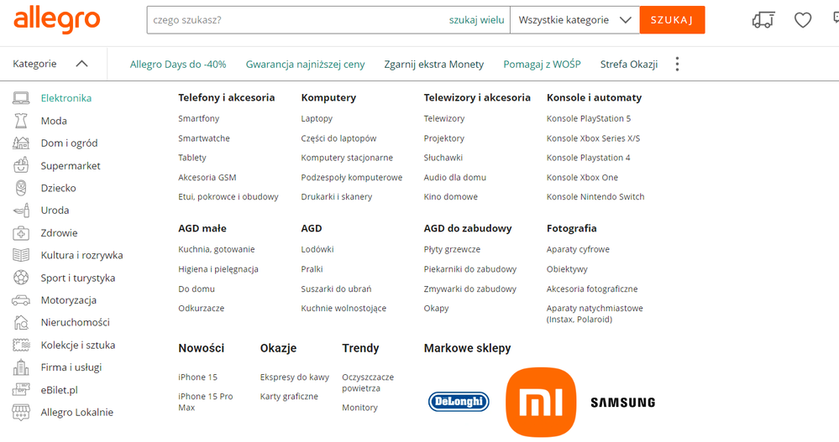Select Dom i ogród category label
839x442 pixels.
(x=69, y=143)
